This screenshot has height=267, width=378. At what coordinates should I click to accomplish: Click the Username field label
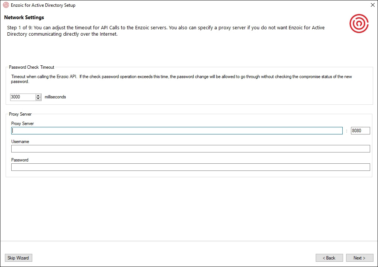(x=20, y=142)
